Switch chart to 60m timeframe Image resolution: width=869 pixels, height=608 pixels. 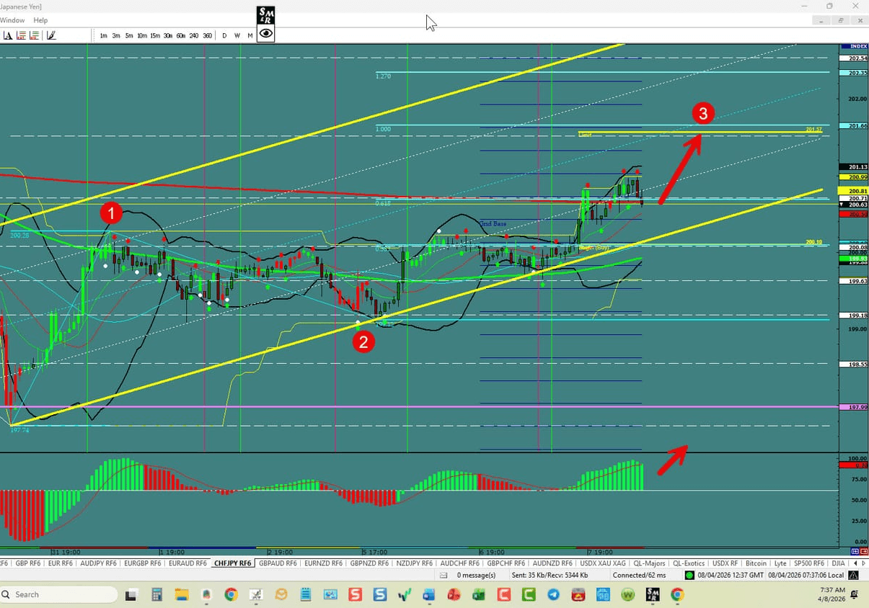[180, 35]
